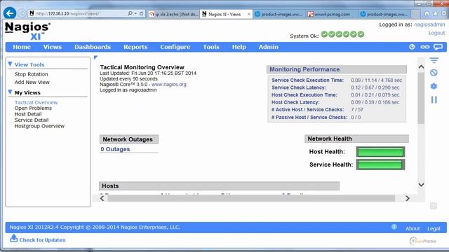
Task: Click the horizontal scrollbar left arrow
Action: pos(102,198)
